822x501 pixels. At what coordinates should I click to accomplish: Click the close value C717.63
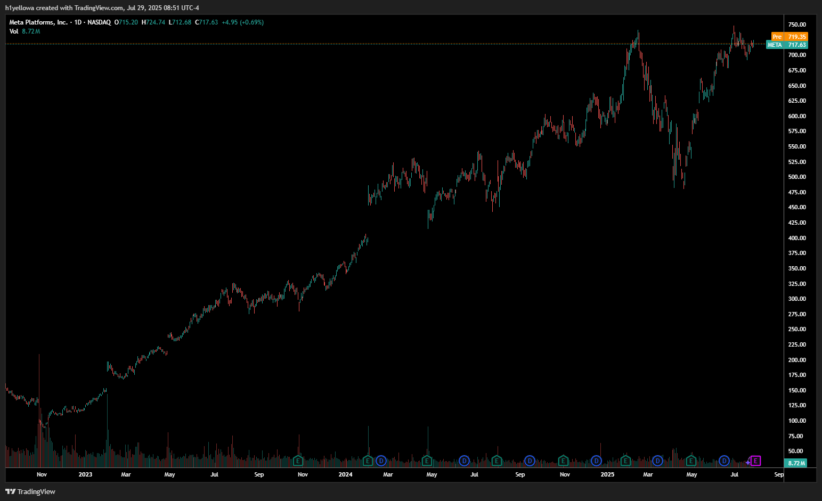[207, 22]
